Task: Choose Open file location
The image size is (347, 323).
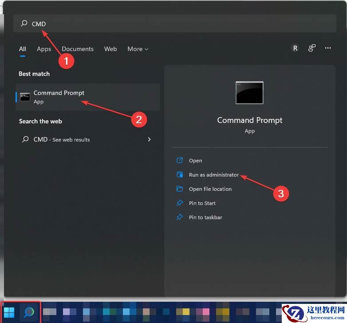Action: coord(210,189)
